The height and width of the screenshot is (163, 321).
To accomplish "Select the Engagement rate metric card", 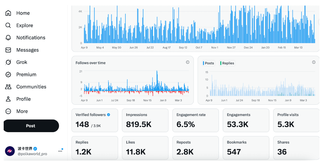I will [x=195, y=120].
